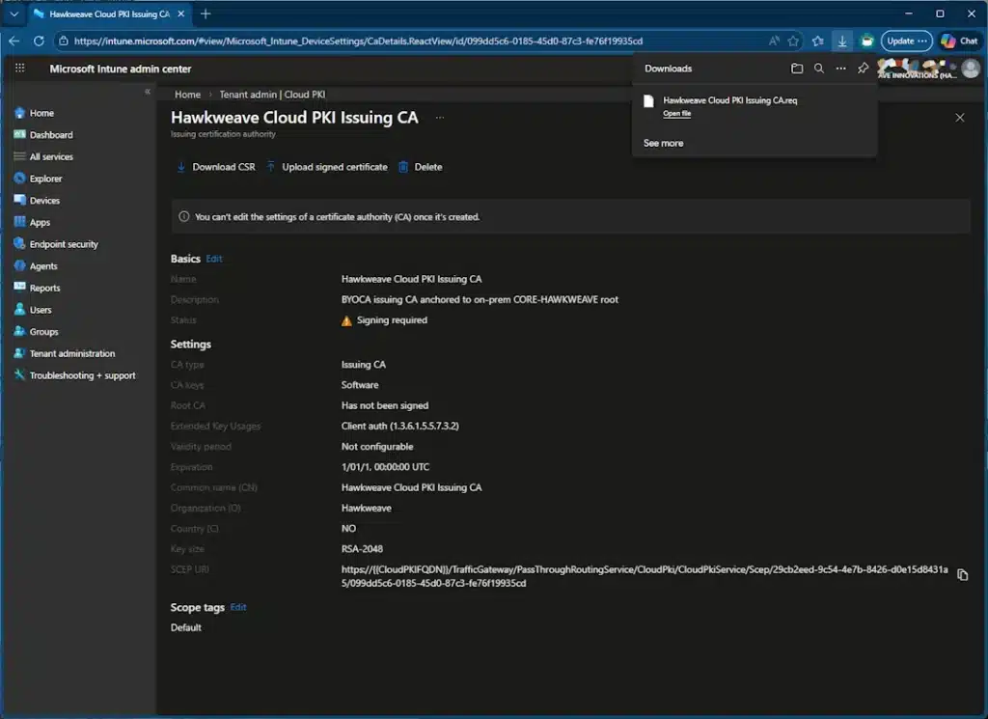
Task: Upload signed certificate for this CA
Action: tap(326, 167)
